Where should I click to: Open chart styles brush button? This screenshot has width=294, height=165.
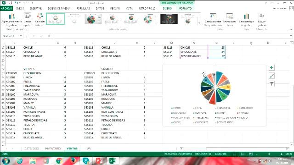point(271,76)
